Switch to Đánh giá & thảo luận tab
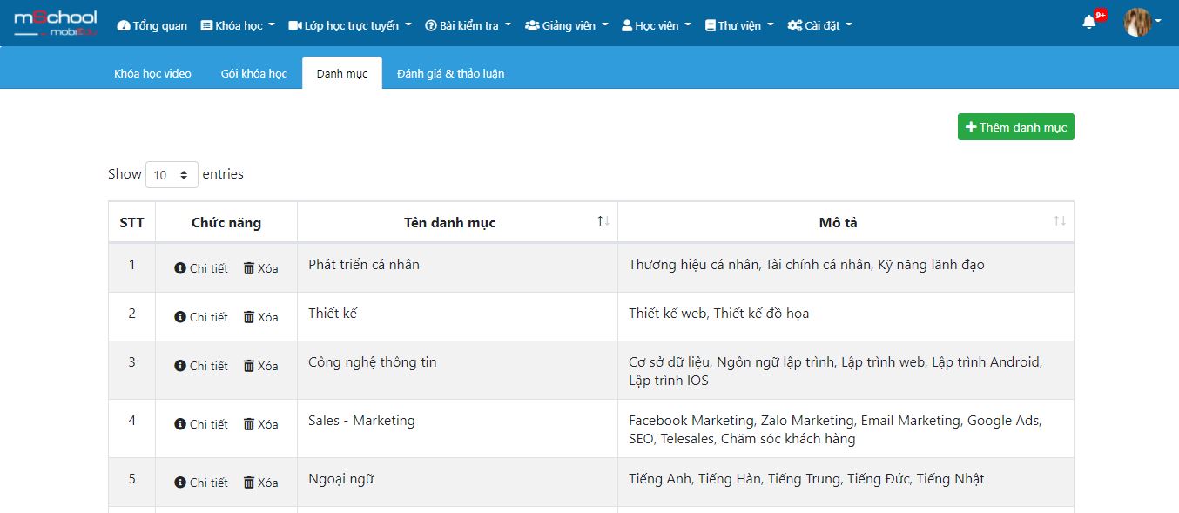The width and height of the screenshot is (1179, 513). 451,73
